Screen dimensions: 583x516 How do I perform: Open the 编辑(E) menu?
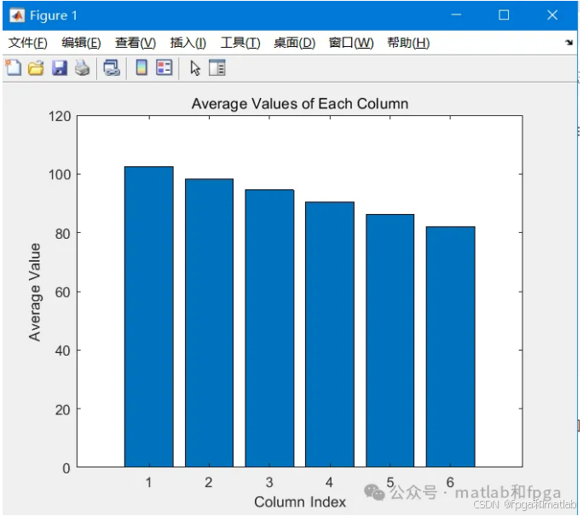(82, 43)
